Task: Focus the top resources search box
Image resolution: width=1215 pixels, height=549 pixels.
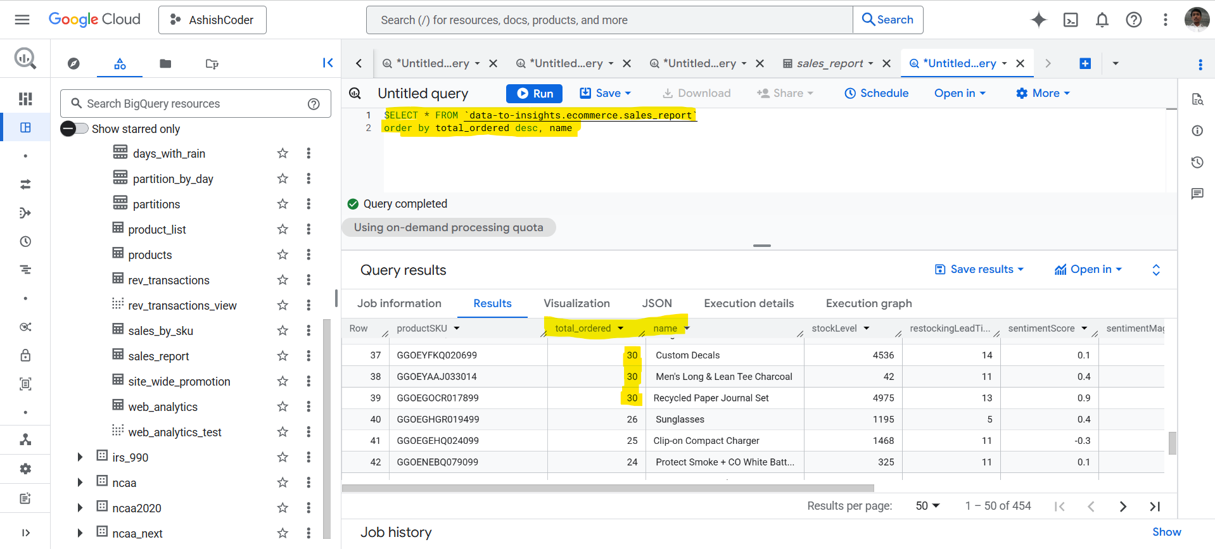Action: (x=609, y=20)
